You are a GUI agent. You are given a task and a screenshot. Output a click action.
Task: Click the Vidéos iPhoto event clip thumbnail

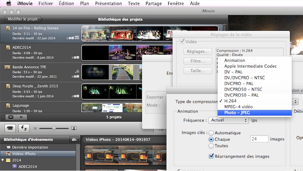[x=125, y=155]
